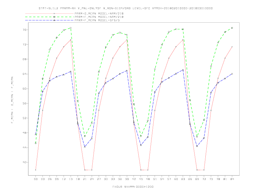Viewport: 253px width, 195px height.
Task: Click y-axis tick value 52
Action: pos(24,118)
